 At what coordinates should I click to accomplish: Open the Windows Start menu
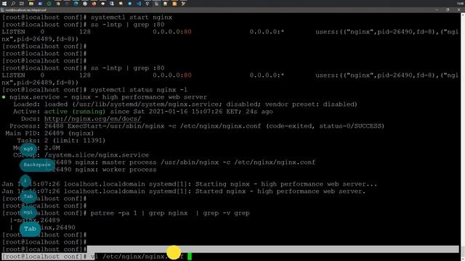[x=4, y=4]
